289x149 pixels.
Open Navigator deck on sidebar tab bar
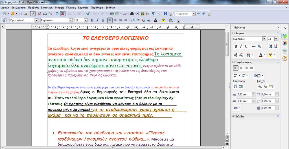pyautogui.click(x=285, y=58)
